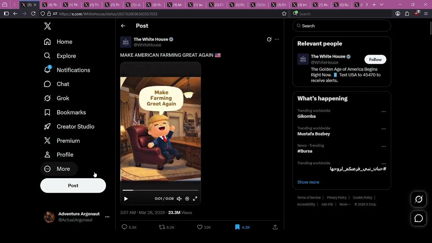The width and height of the screenshot is (432, 243).
Task: Open Terms of Service link
Action: click(x=309, y=198)
